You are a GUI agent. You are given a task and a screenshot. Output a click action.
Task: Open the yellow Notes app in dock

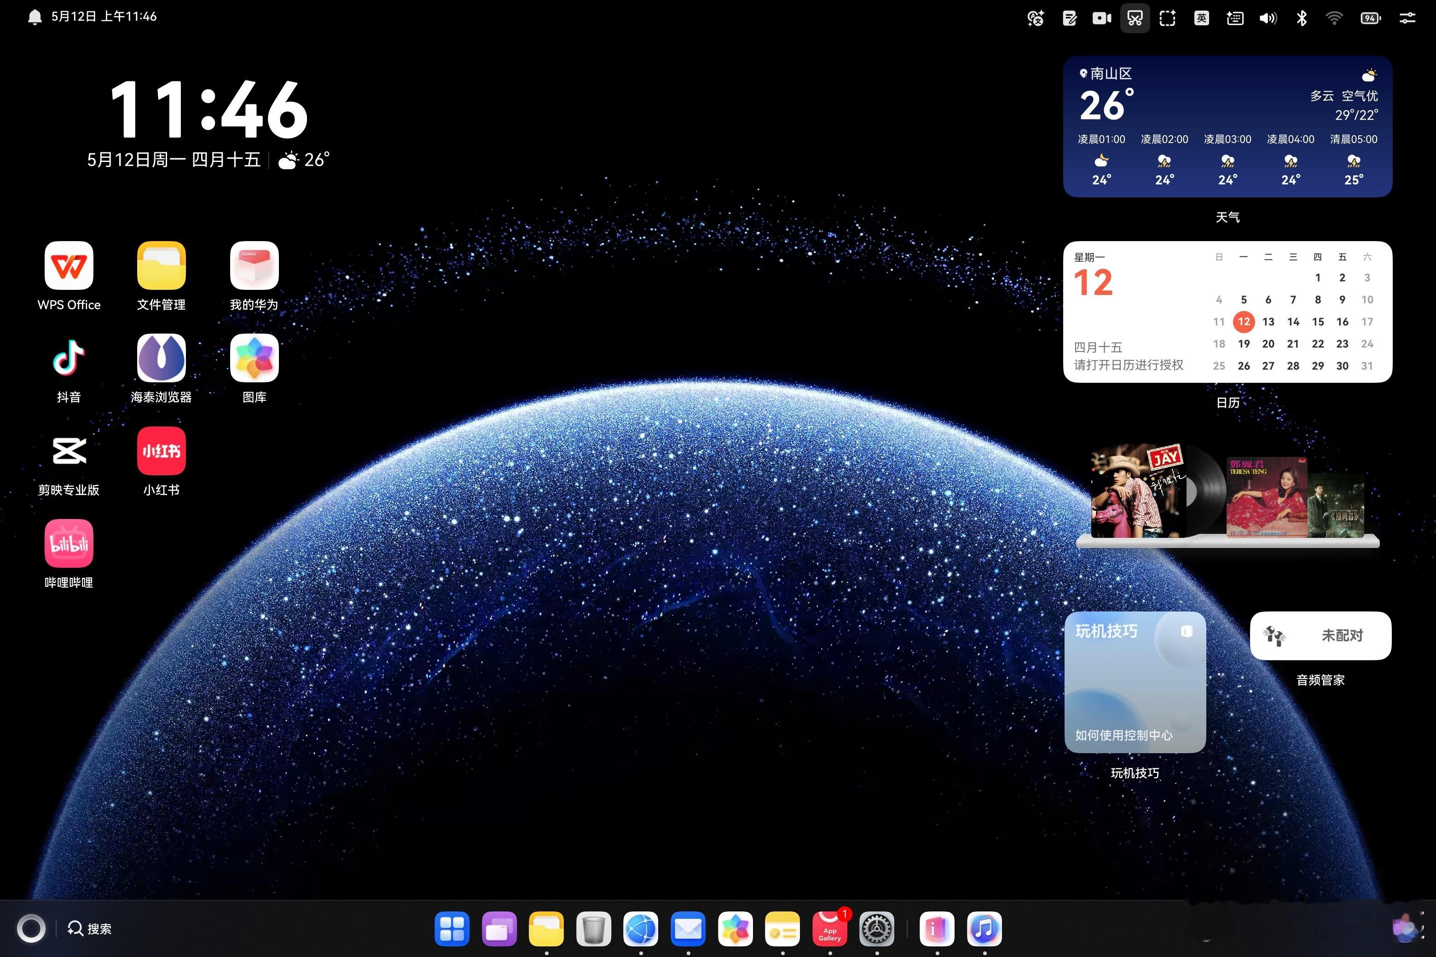(783, 929)
